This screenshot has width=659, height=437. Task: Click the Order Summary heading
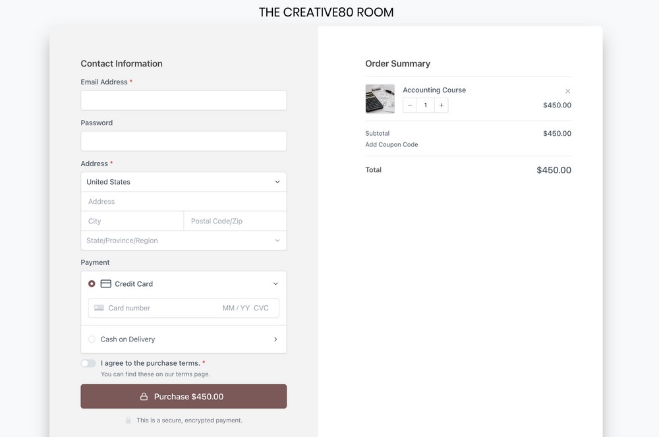click(397, 63)
